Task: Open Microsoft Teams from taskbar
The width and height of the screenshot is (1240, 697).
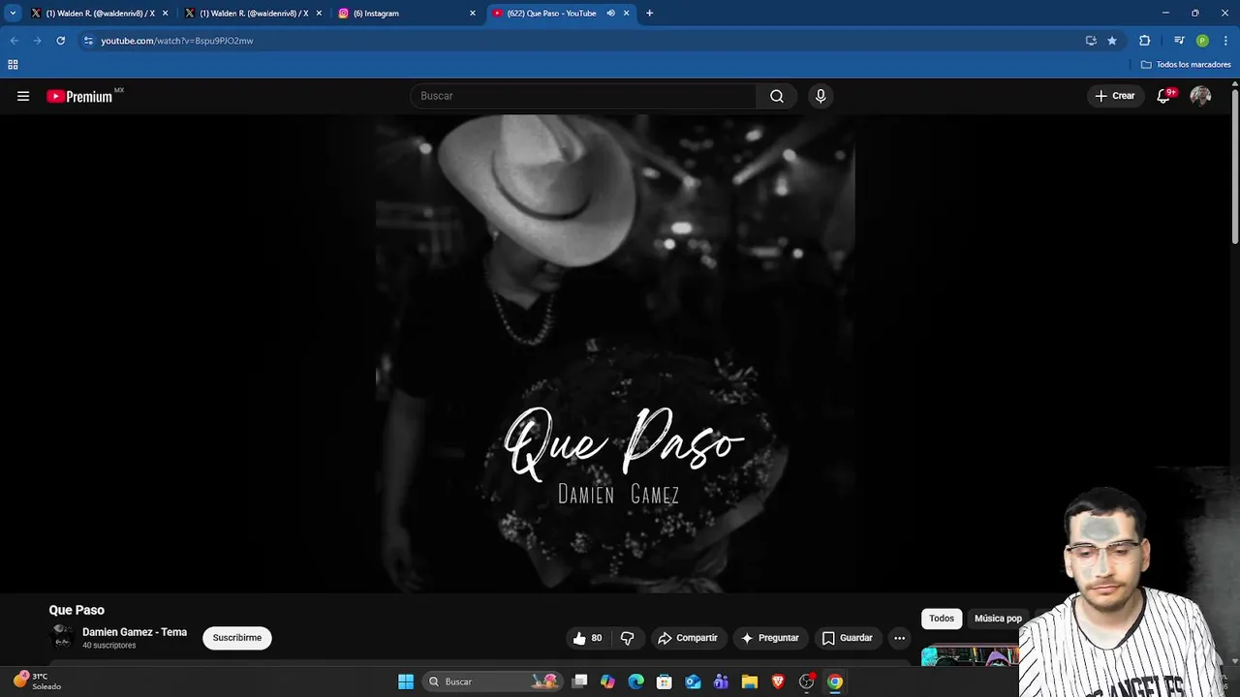Action: point(721,682)
